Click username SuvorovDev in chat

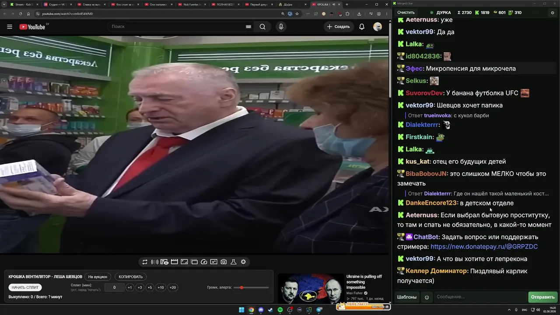[x=424, y=93]
